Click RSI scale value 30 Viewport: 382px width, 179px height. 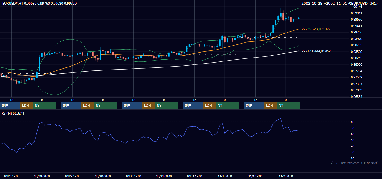click(x=353, y=152)
